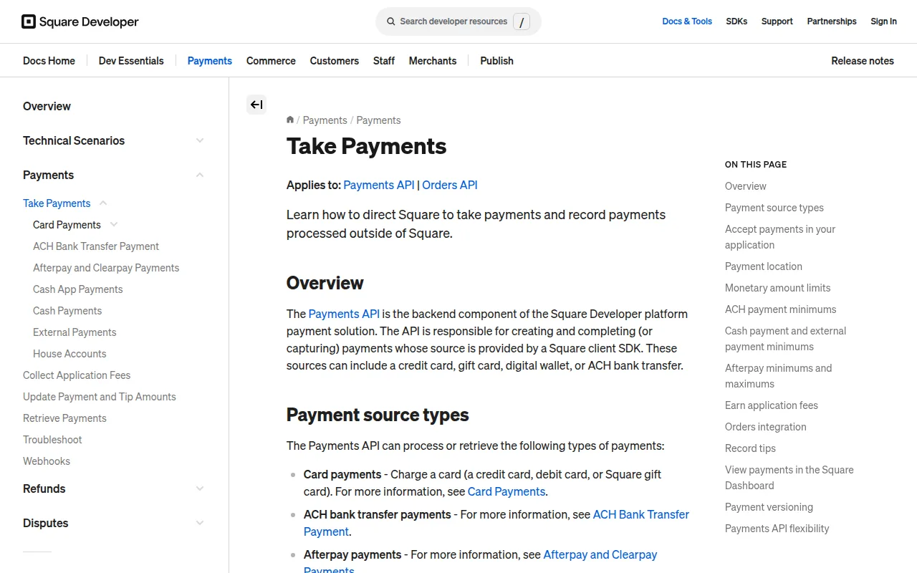The width and height of the screenshot is (917, 573).
Task: Collapse the Take Payments section
Action: coord(102,203)
